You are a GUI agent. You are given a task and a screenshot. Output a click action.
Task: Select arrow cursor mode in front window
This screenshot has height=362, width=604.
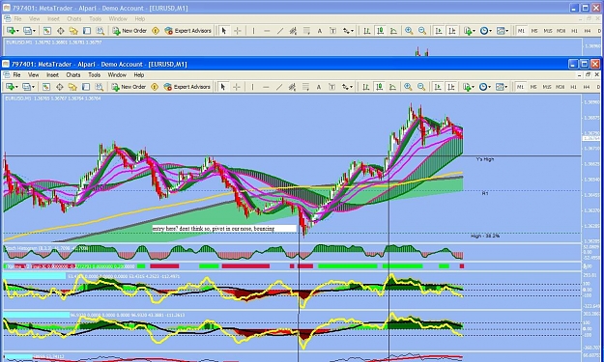click(x=222, y=87)
